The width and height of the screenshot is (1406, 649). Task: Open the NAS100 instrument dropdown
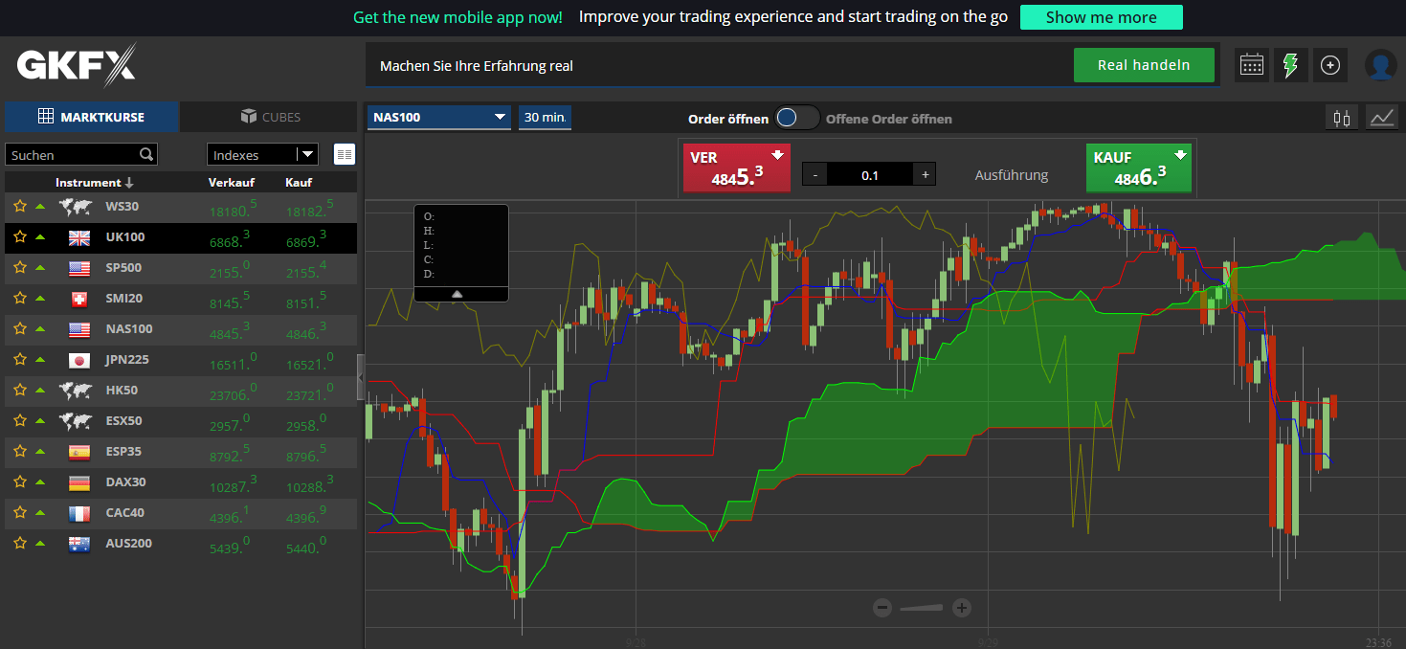pos(439,118)
